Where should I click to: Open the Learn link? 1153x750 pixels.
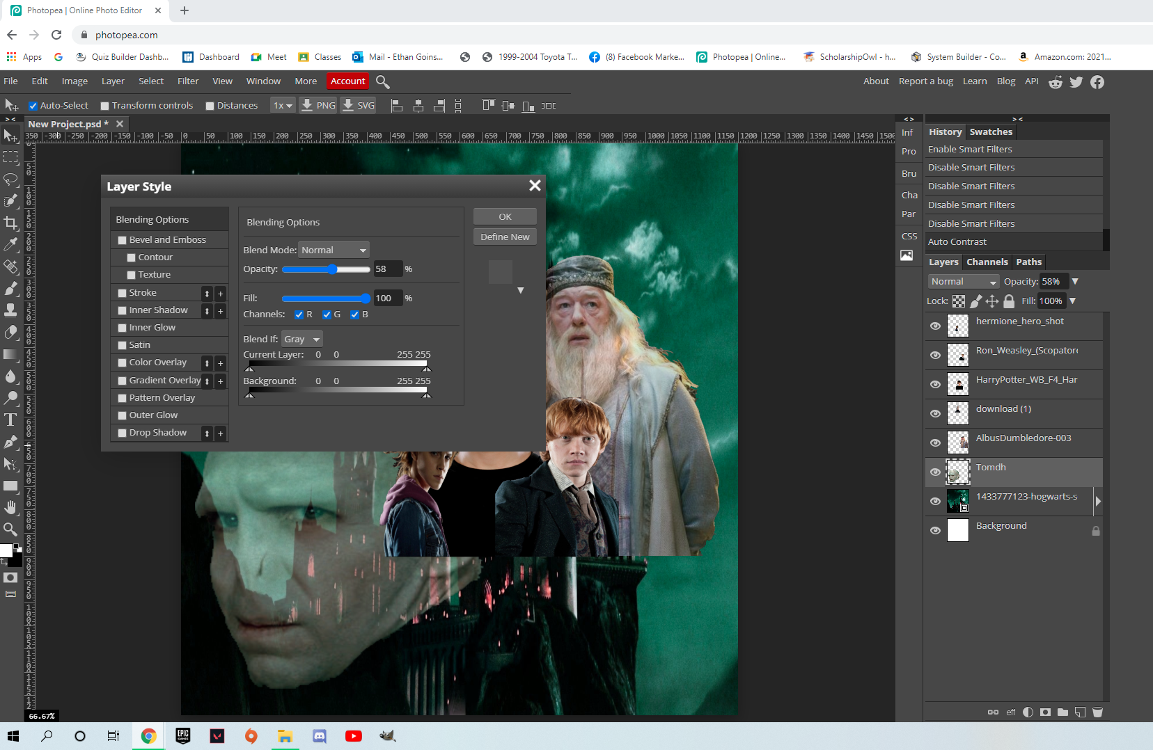tap(975, 81)
